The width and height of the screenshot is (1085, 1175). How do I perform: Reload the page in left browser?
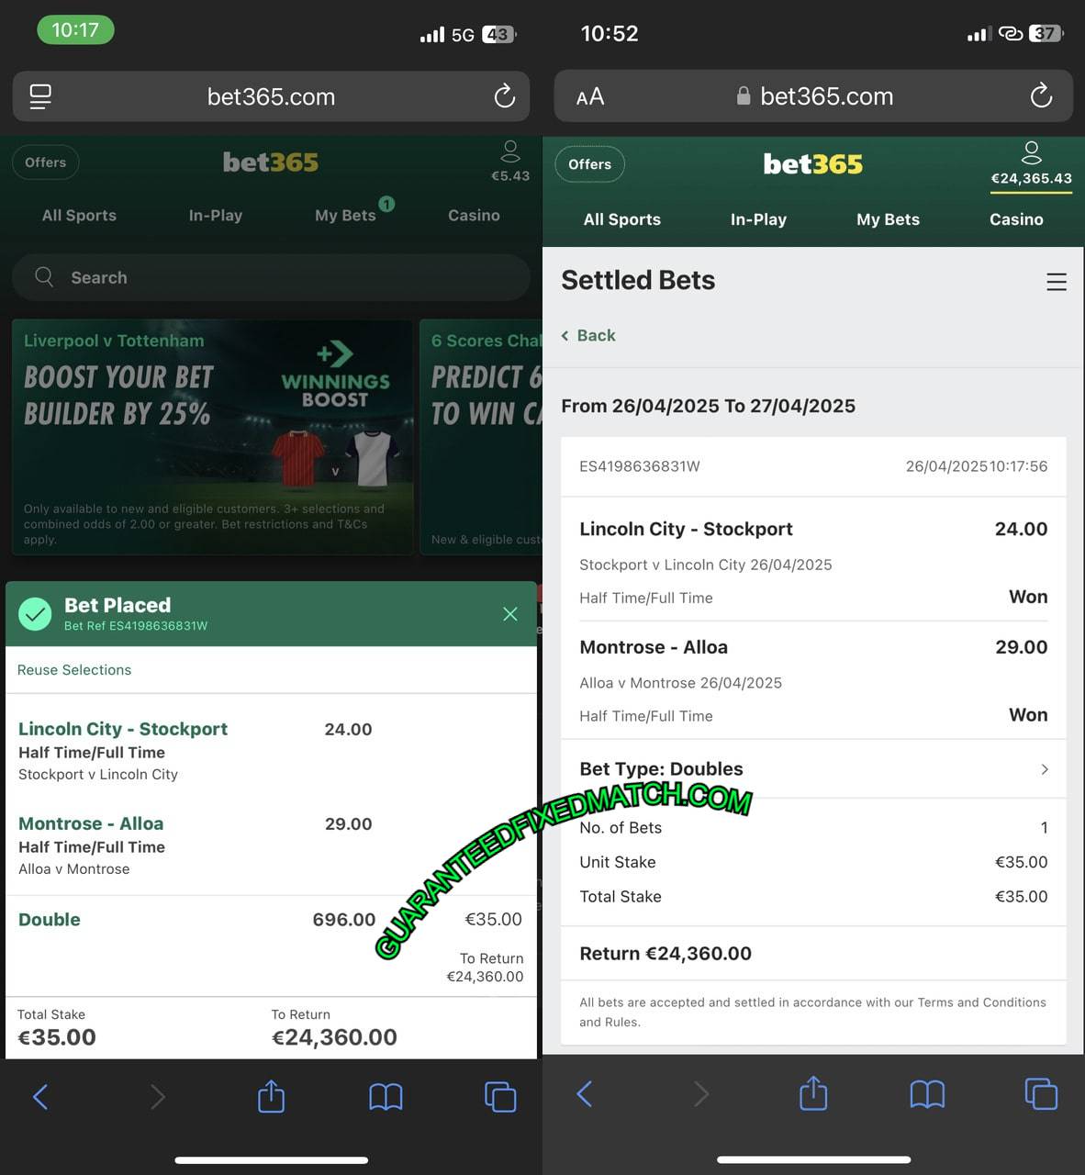(504, 96)
